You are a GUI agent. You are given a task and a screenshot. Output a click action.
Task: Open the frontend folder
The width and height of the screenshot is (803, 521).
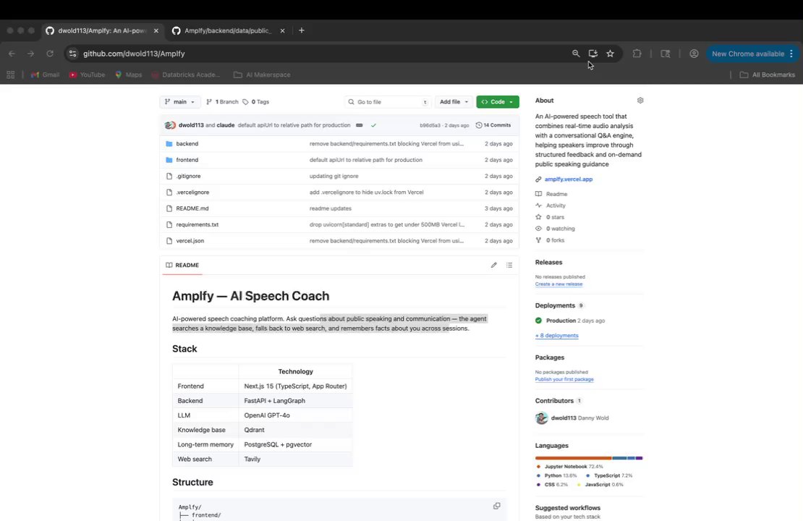[x=187, y=160]
